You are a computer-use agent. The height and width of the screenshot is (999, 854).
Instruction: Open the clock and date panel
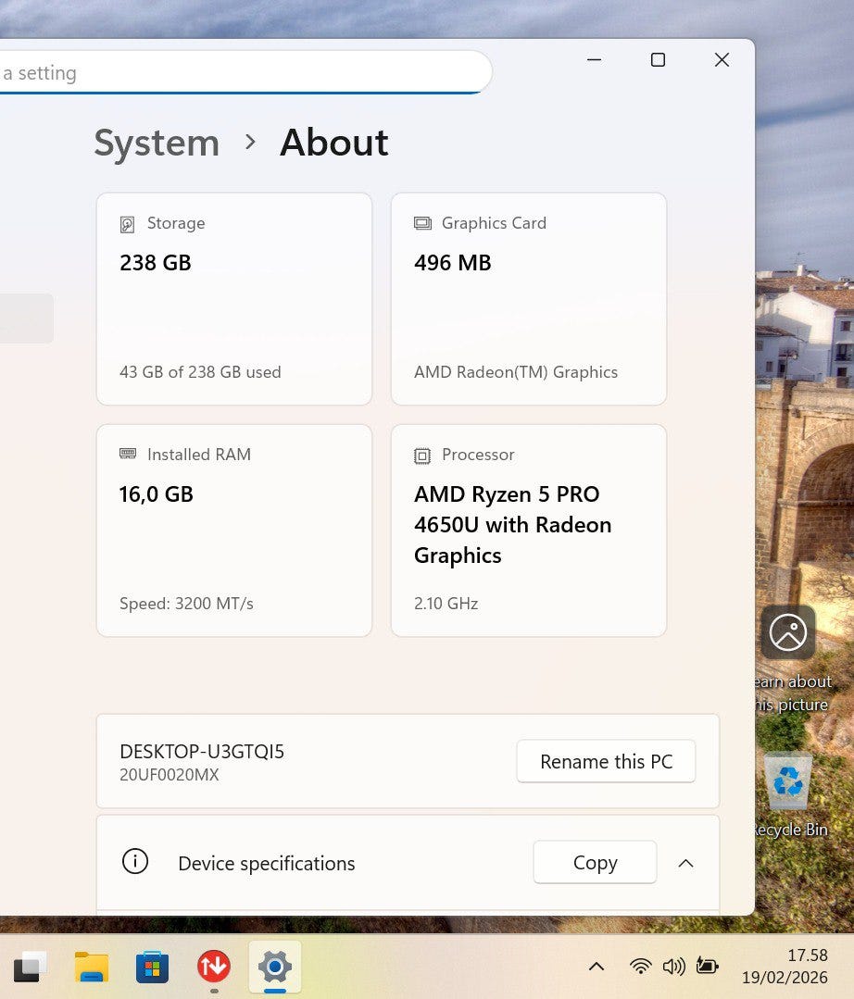pyautogui.click(x=784, y=967)
